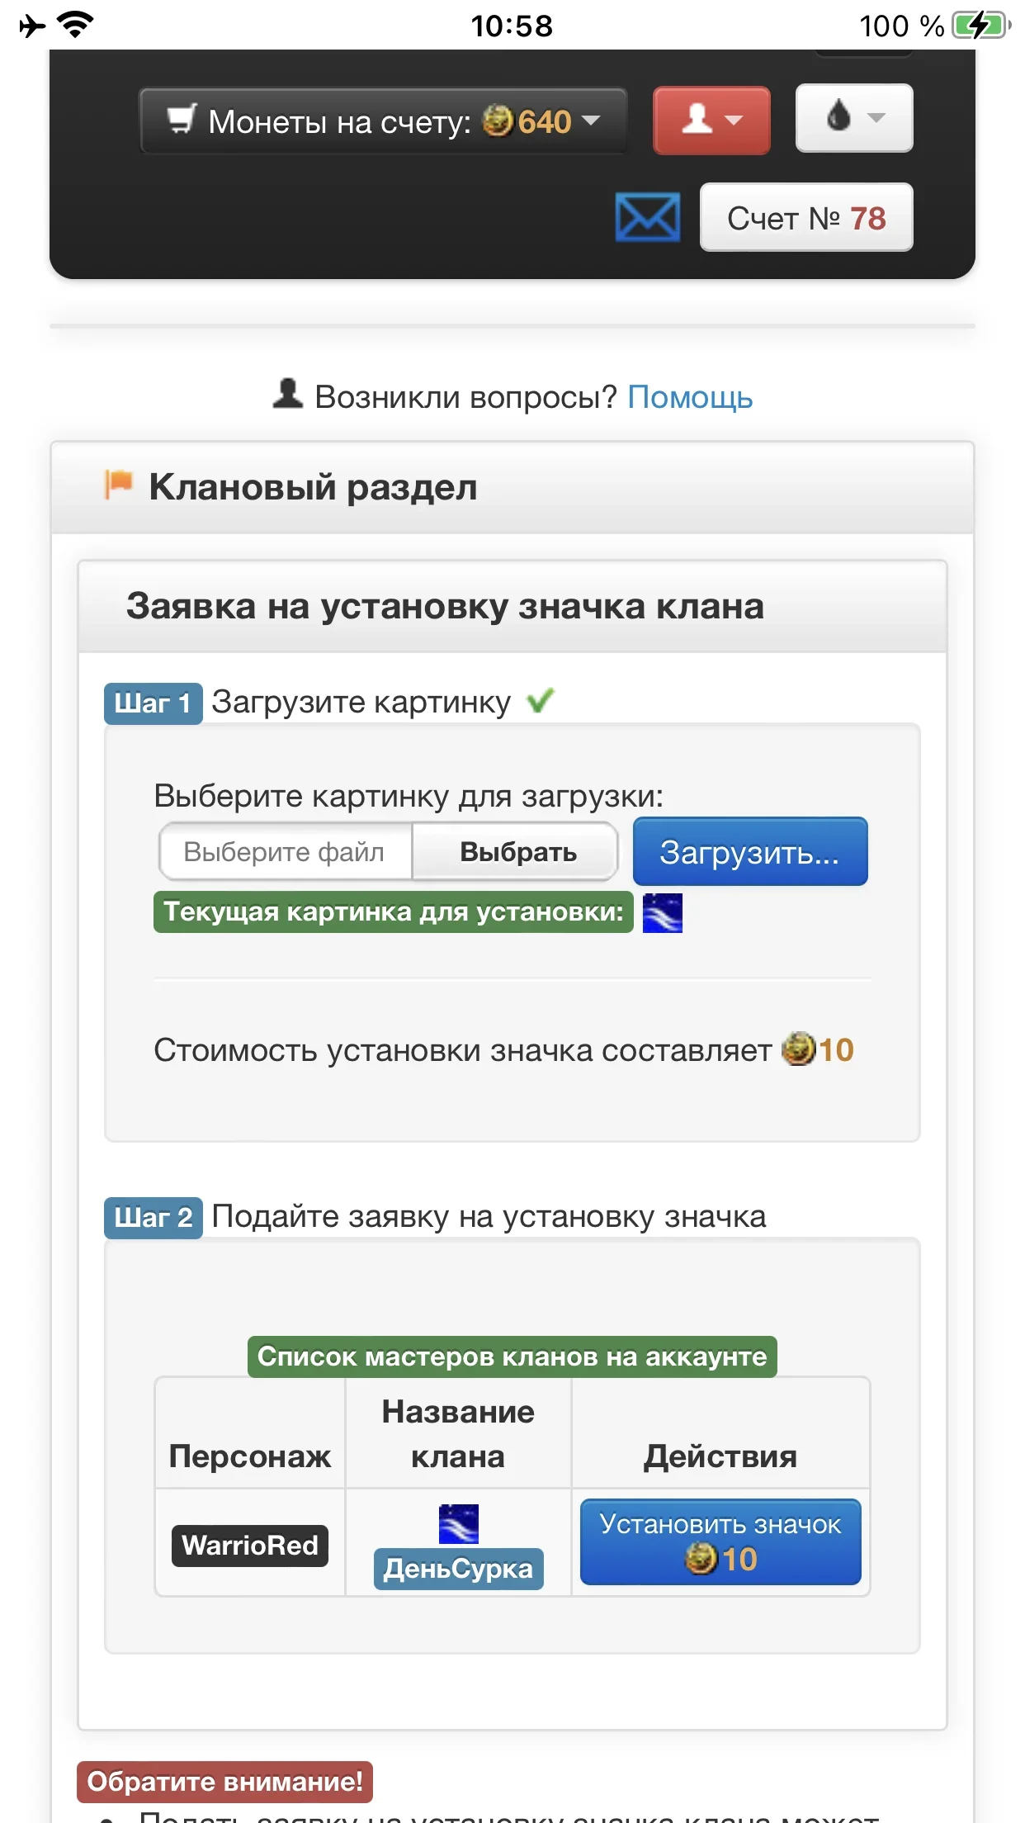Click the Выбрать file browse button
Screen dimensions: 1025x1823
point(517,851)
